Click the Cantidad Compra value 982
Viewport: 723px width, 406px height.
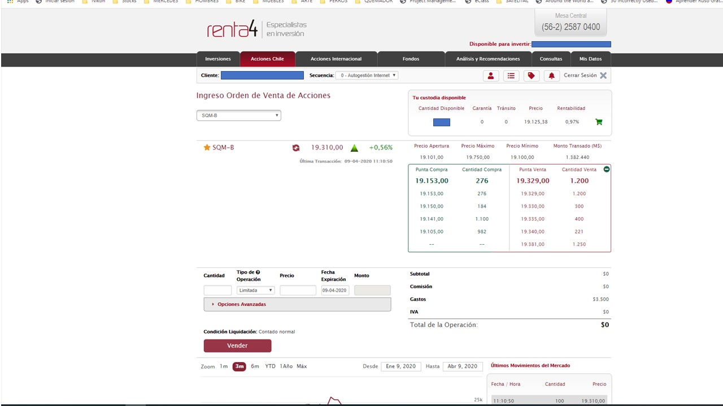coord(482,232)
